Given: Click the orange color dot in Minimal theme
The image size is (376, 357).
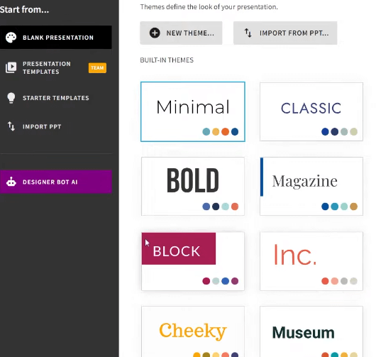Looking at the screenshot, I should click(225, 132).
